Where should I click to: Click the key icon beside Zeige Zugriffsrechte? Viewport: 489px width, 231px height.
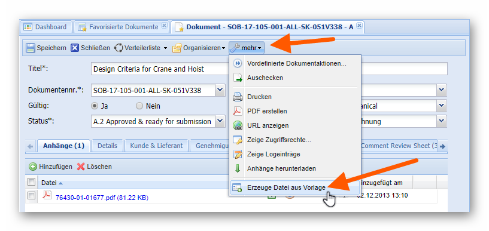[238, 140]
